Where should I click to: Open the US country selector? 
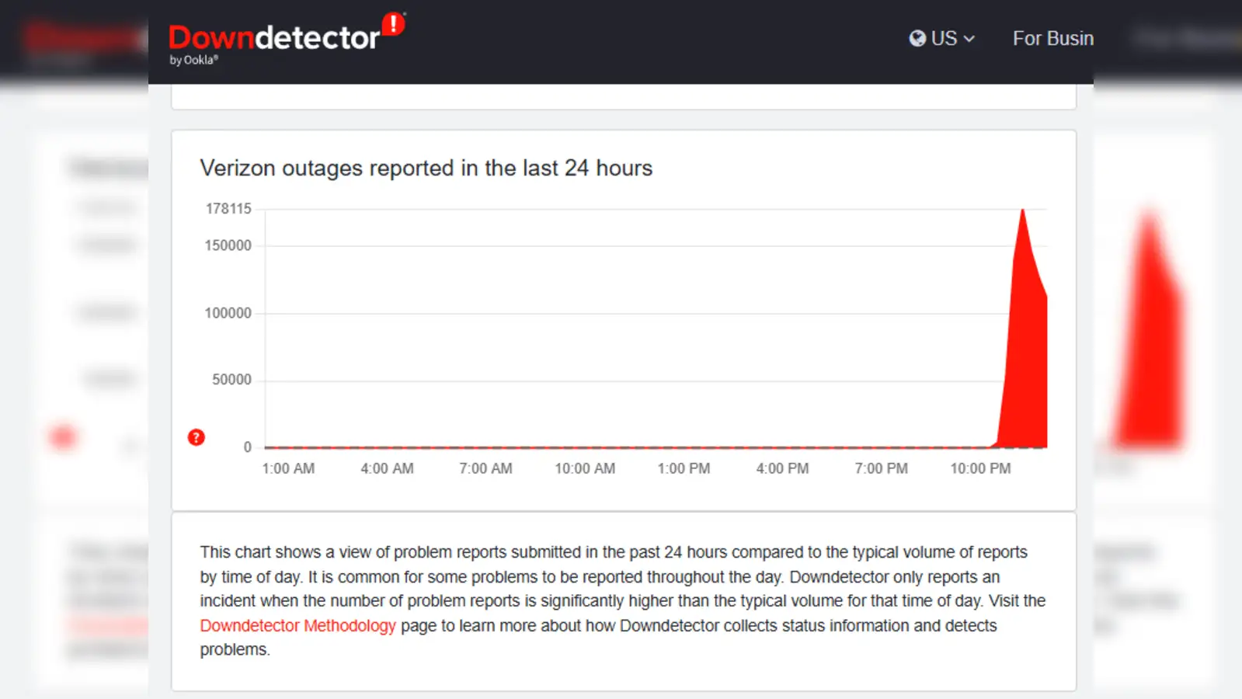(941, 38)
